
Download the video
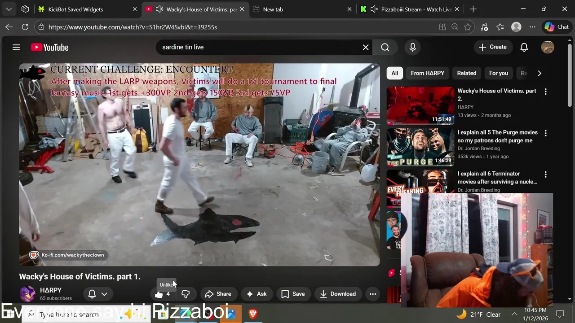(x=337, y=294)
